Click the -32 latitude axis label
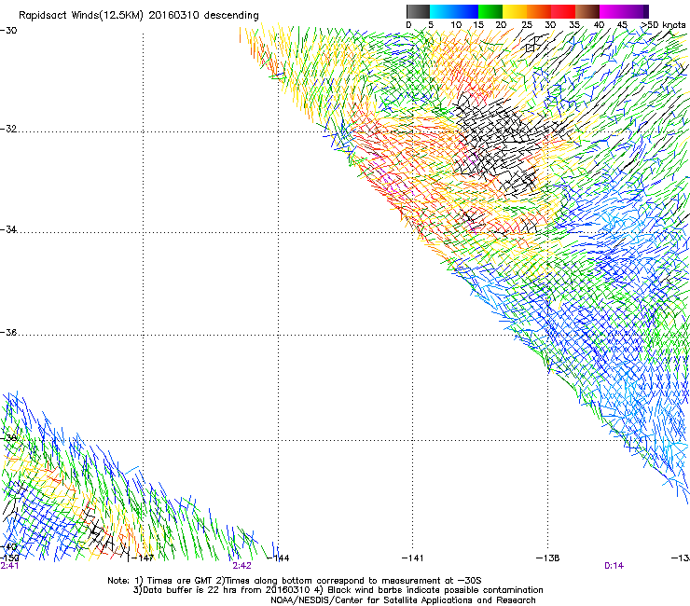This screenshot has width=690, height=606. pyautogui.click(x=8, y=129)
